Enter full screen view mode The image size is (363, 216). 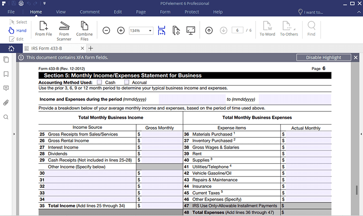[191, 30]
